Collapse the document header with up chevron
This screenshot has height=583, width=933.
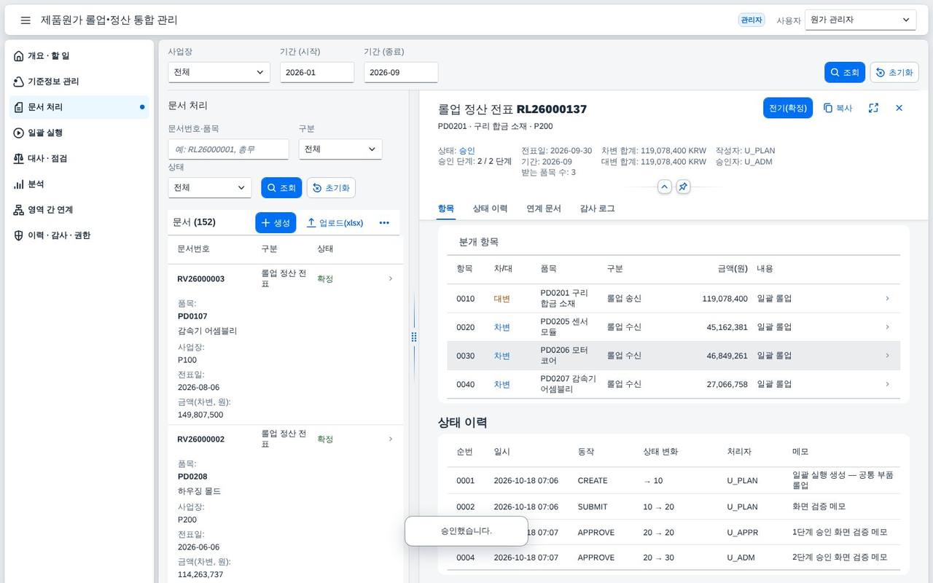[x=665, y=187]
